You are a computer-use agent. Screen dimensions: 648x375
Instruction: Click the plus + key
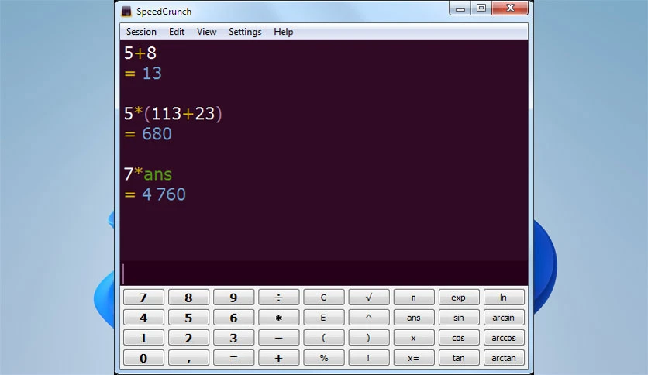click(x=278, y=358)
